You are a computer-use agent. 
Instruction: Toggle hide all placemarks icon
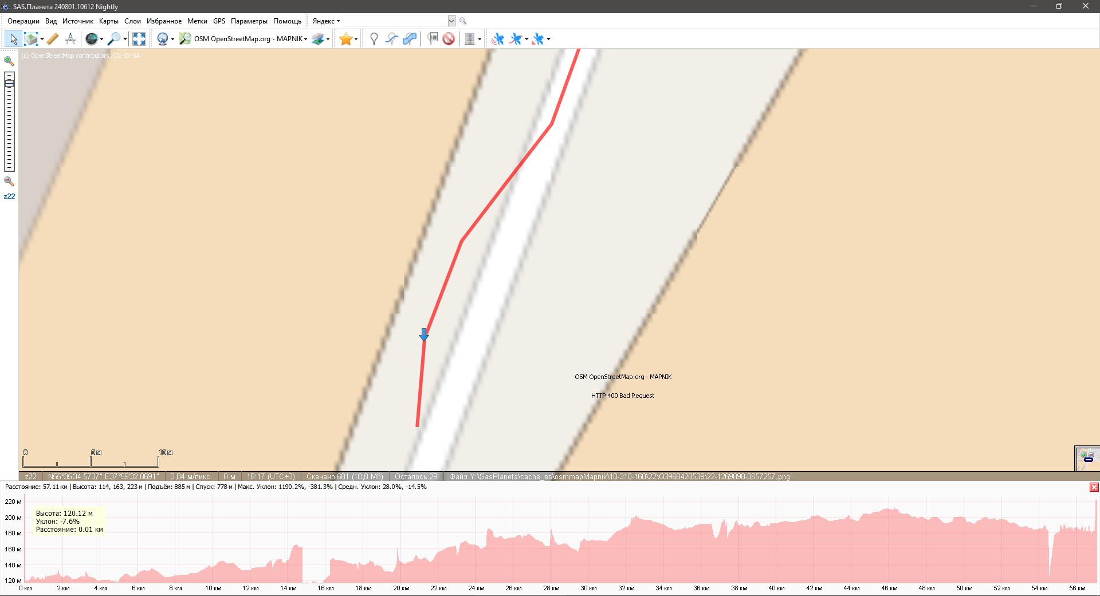click(449, 39)
